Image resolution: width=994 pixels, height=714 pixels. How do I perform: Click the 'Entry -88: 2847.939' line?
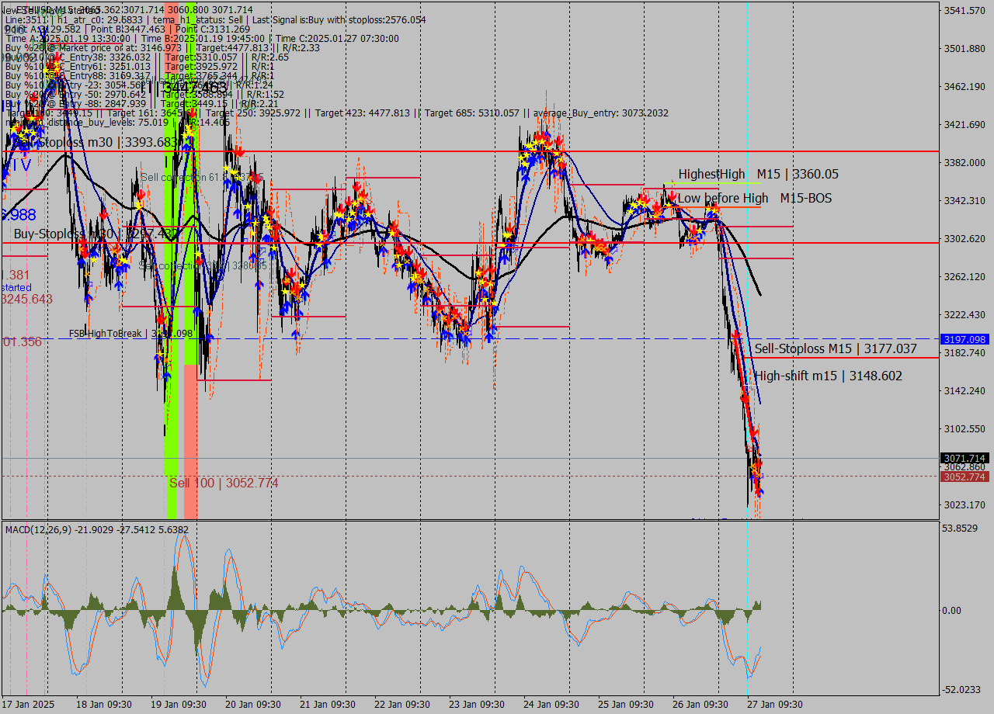[x=142, y=104]
